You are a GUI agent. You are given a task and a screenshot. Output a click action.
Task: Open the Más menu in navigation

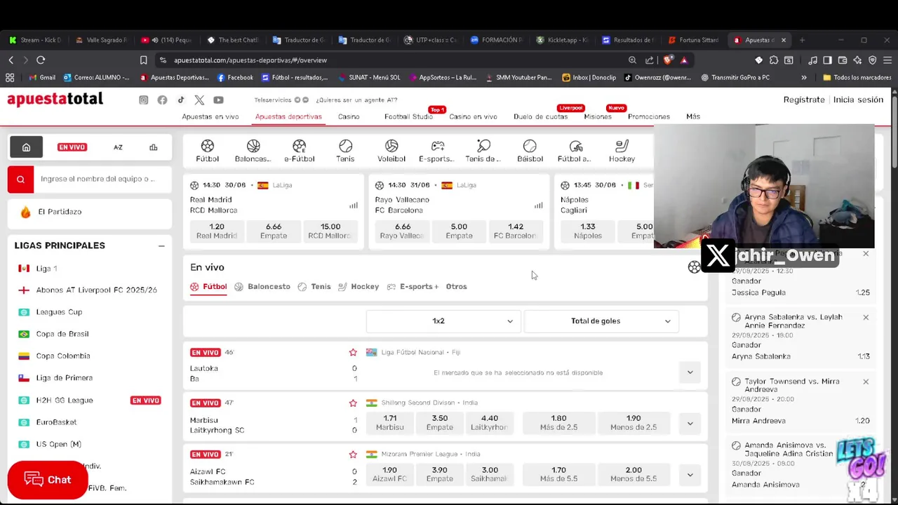tap(693, 116)
